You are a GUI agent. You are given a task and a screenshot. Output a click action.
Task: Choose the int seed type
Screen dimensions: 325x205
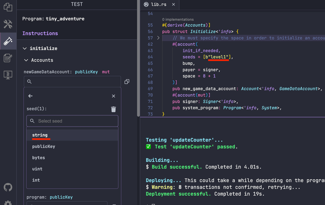tap(72, 180)
